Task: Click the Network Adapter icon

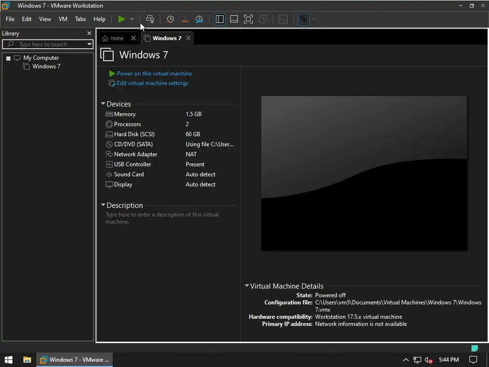Action: [x=109, y=154]
